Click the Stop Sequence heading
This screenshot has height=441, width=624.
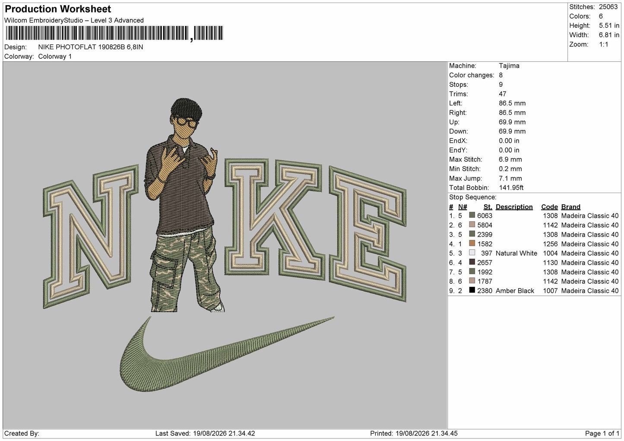tap(473, 197)
